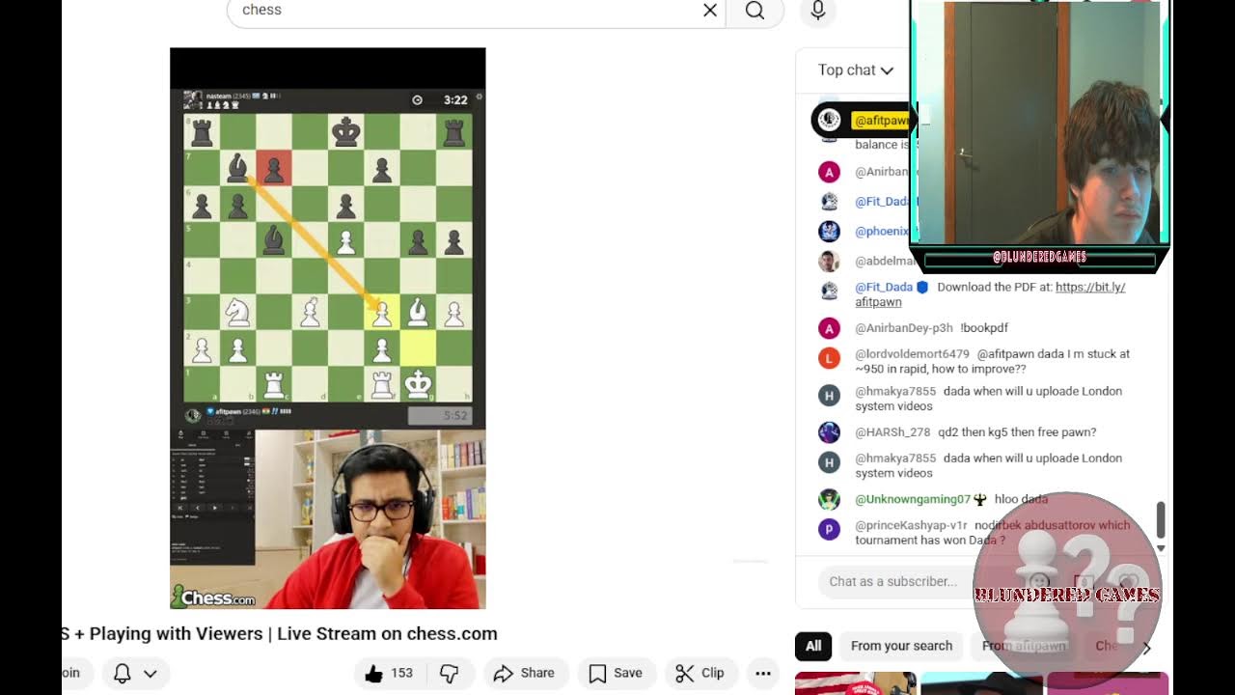Click the @abdelmal chat avatar
Image resolution: width=1235 pixels, height=695 pixels.
(x=829, y=262)
